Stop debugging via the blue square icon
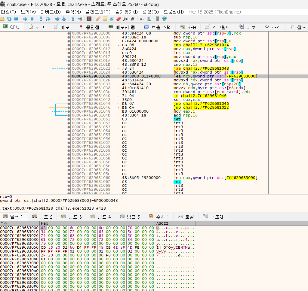This screenshot has height=291, width=308. pos(16,19)
